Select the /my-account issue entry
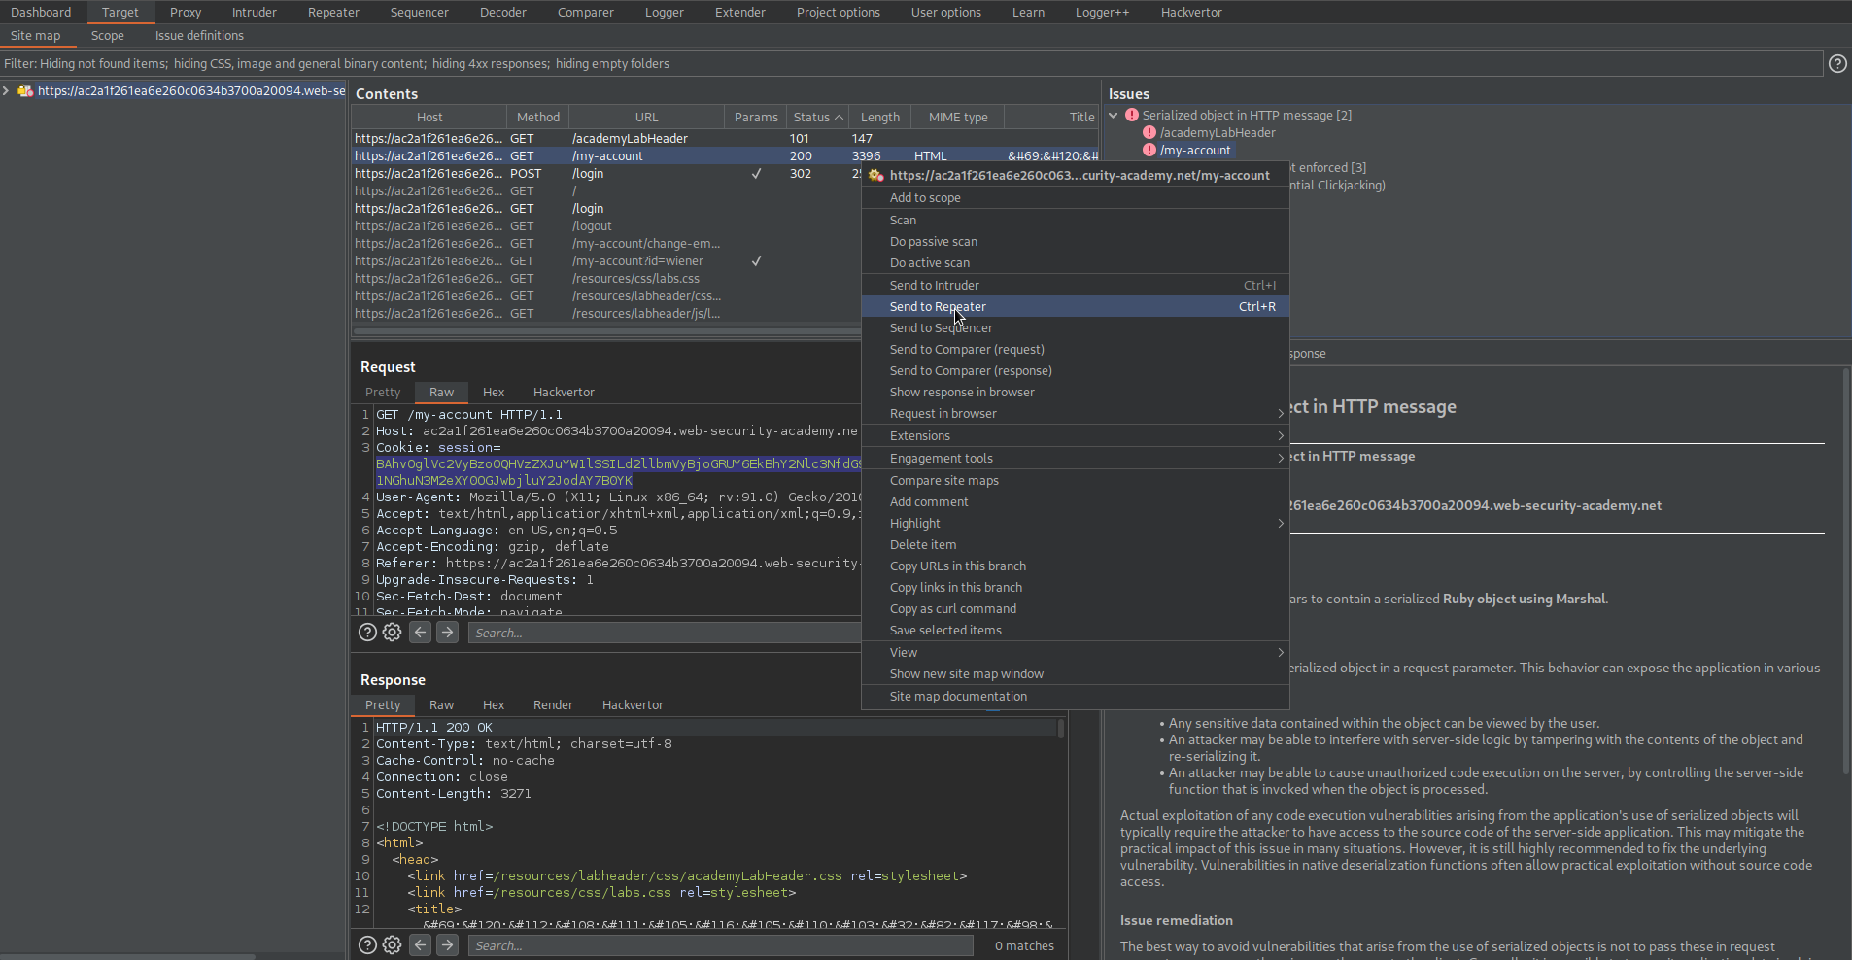Image resolution: width=1852 pixels, height=960 pixels. (1195, 151)
